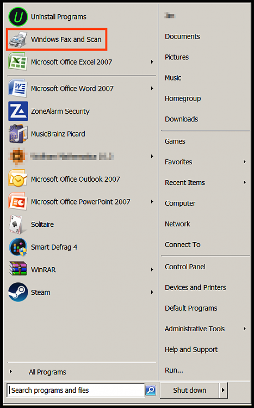The image size is (254, 408).
Task: Expand the Administrative Tools submenu arrow
Action: (x=245, y=329)
